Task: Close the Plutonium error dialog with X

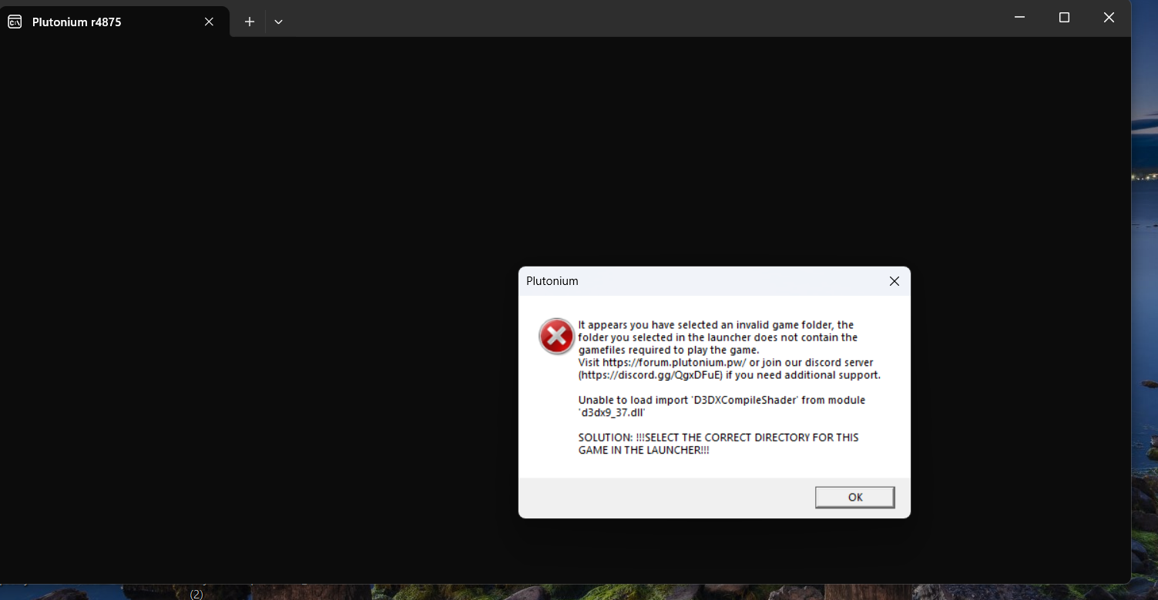Action: (x=894, y=281)
